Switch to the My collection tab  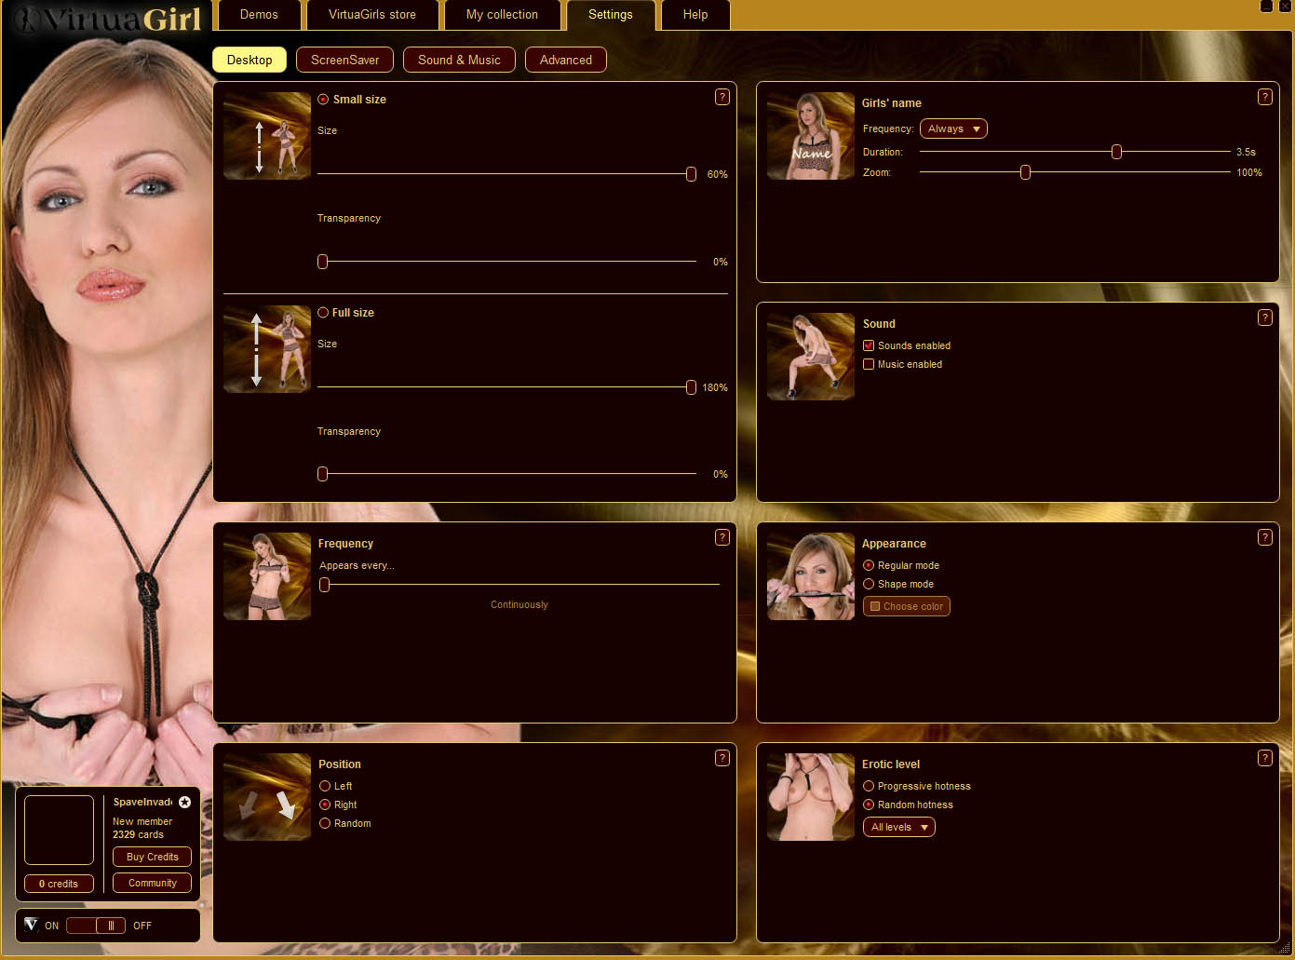502,15
